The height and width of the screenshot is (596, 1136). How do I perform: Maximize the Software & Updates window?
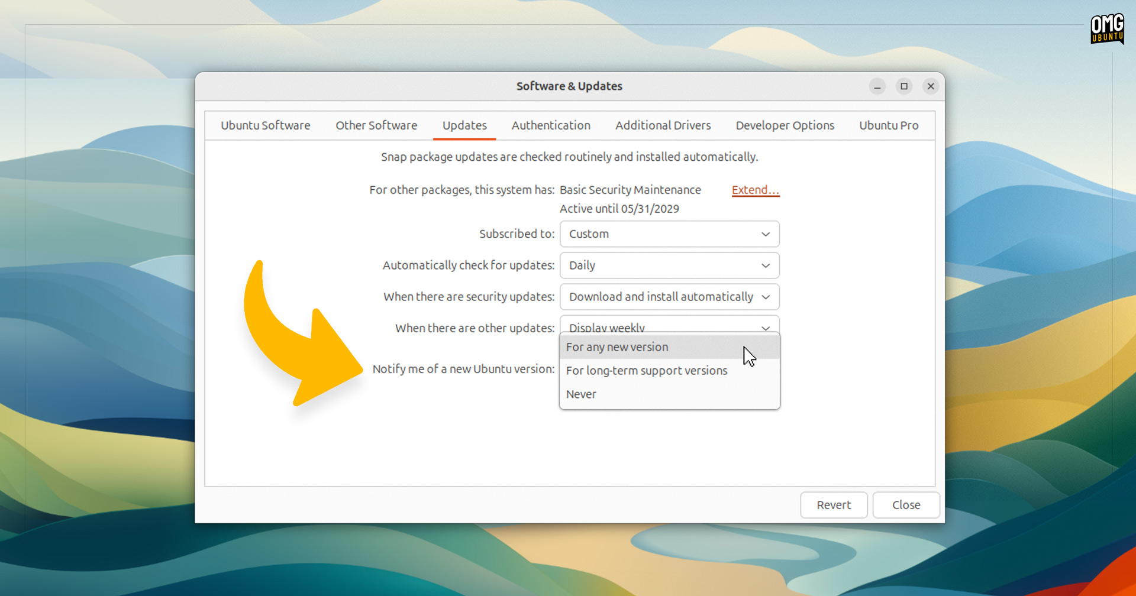coord(904,86)
